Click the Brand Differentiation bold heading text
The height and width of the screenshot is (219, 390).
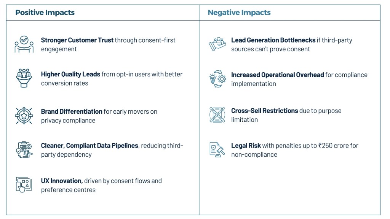click(72, 111)
